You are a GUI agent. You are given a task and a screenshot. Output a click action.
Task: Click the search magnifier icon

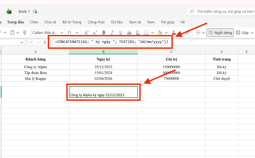click(x=192, y=11)
